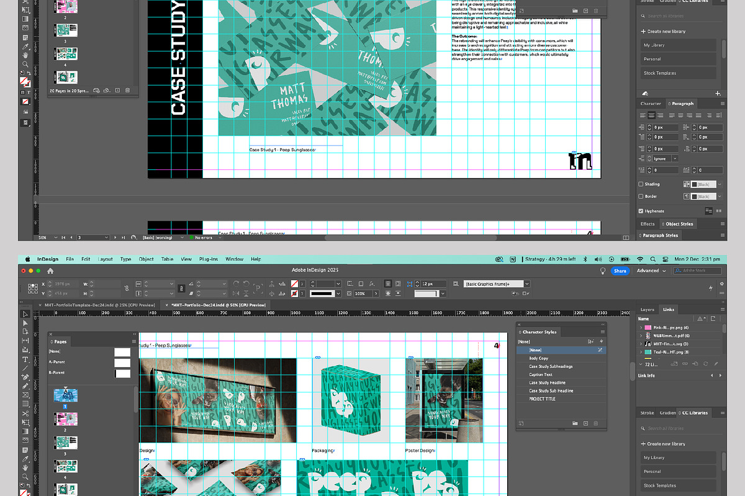Click new style group folder in lower Character Styles
This screenshot has width=745, height=496.
[x=576, y=423]
